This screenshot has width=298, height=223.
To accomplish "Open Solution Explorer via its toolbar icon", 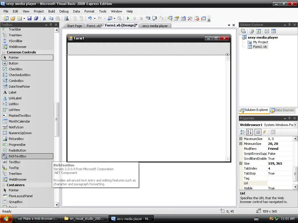I will point(170,18).
